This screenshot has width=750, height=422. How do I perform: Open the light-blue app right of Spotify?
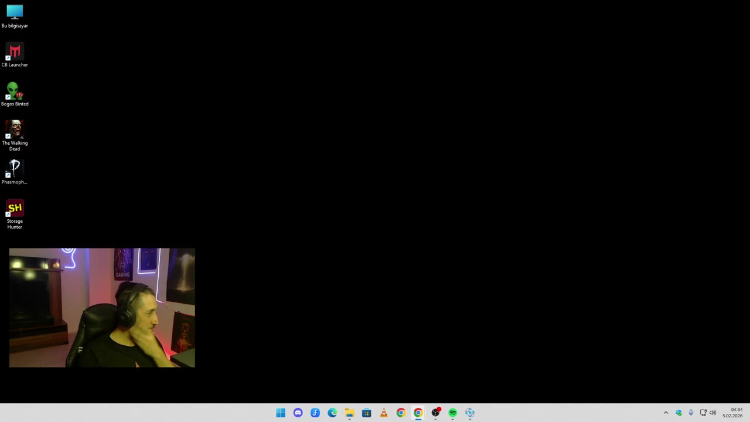pyautogui.click(x=470, y=413)
